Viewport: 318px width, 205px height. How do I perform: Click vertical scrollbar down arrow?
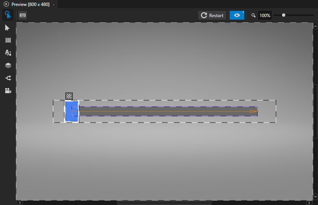(315, 197)
